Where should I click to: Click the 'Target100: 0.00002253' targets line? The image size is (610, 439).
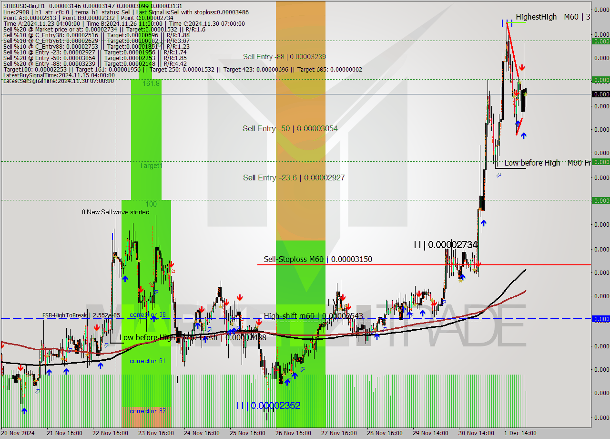(183, 69)
